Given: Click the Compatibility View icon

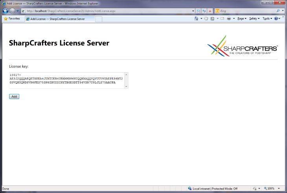Looking at the screenshot, I should point(198,11).
